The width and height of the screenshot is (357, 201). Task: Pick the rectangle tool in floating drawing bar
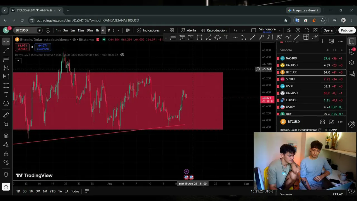200,37
